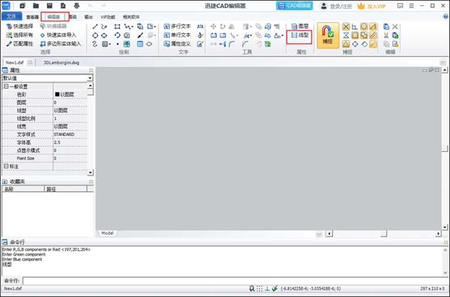Toggle circle center snap icon
Screen dimensions: 450x297
364,27
